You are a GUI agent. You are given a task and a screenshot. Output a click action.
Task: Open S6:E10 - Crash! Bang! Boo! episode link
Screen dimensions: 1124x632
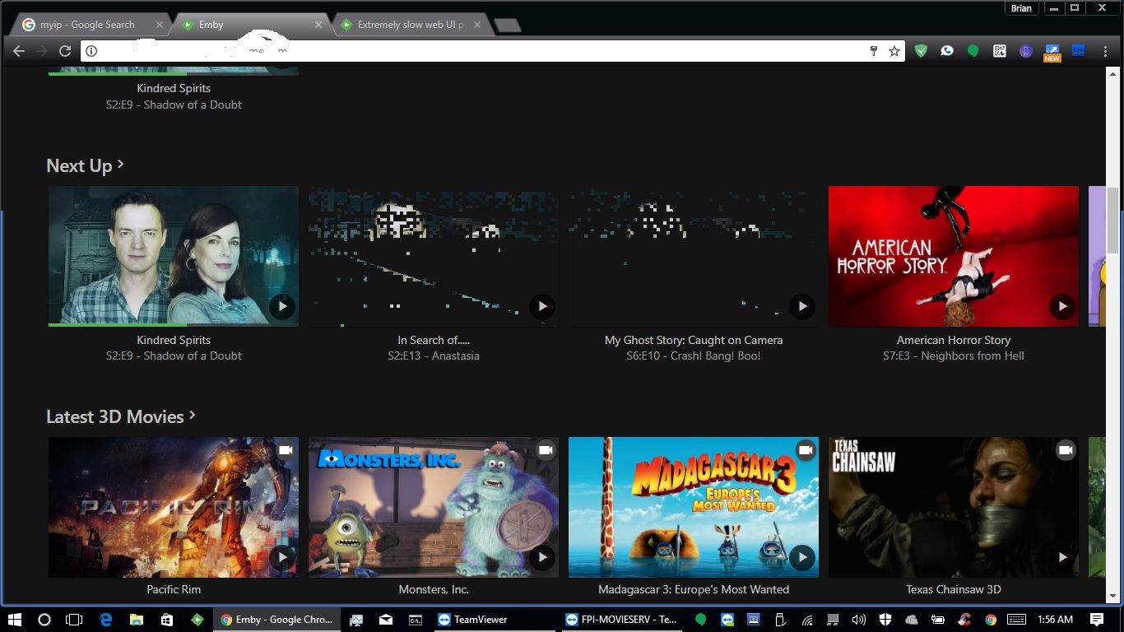693,355
